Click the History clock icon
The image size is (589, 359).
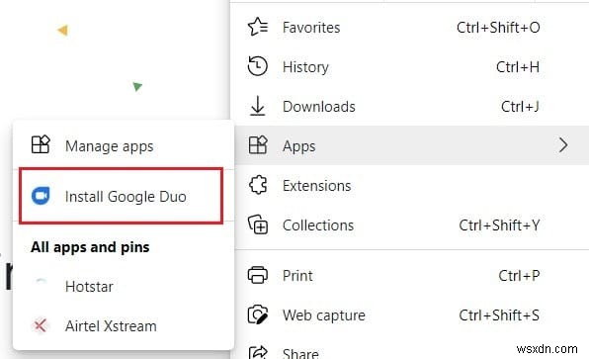tap(258, 66)
